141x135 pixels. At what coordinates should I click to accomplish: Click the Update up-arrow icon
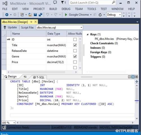pos(5,27)
